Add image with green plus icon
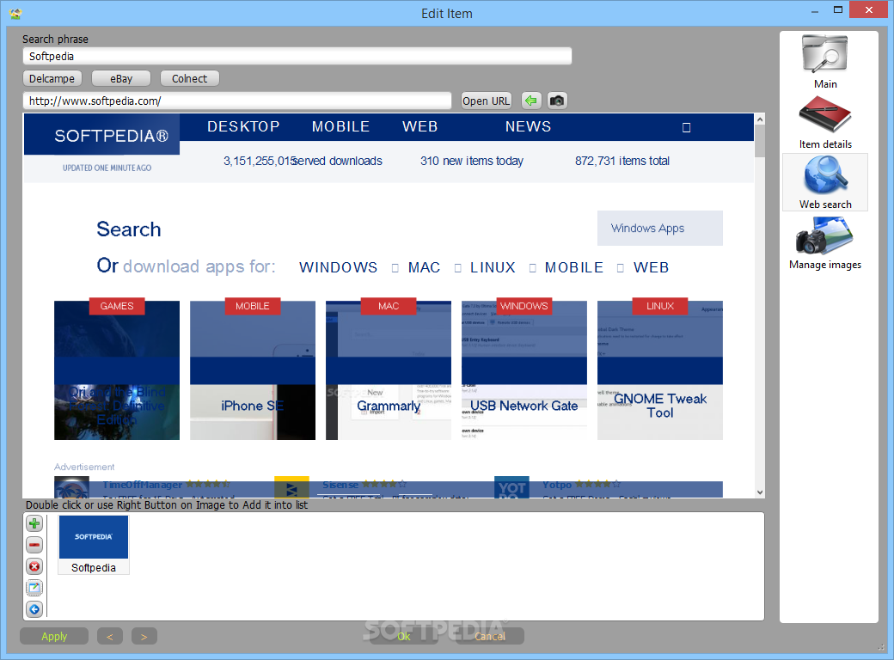 coord(34,523)
